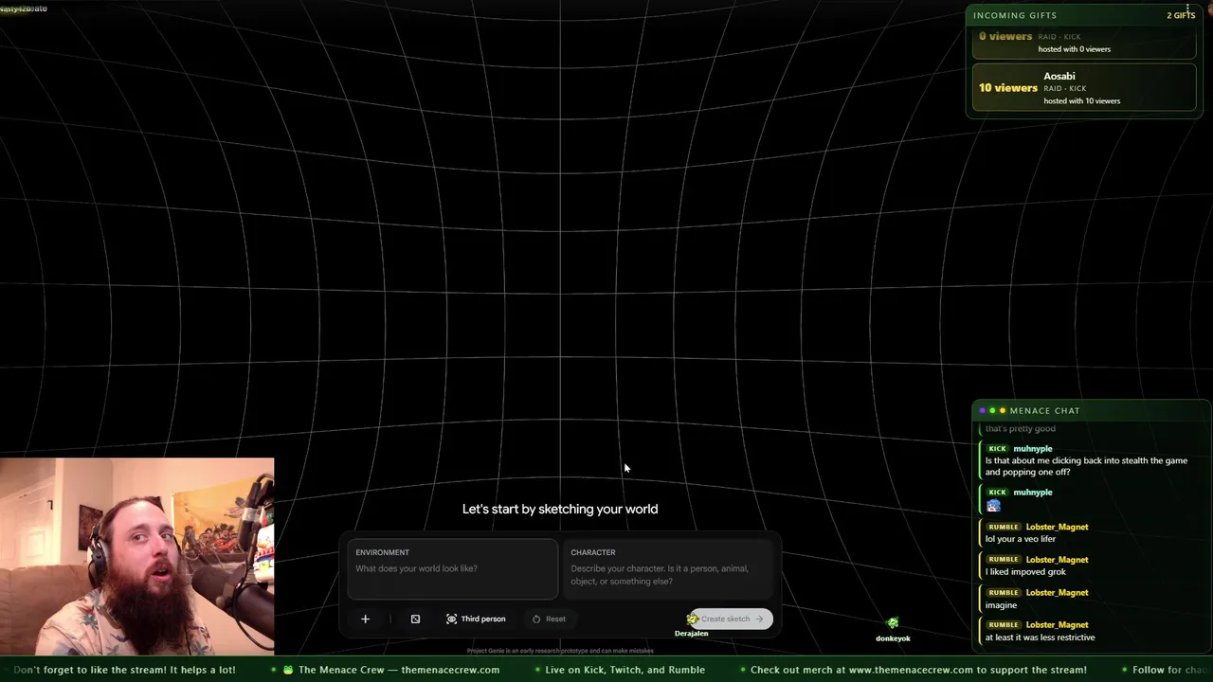Click the Project Genie disclaimer text

[560, 651]
